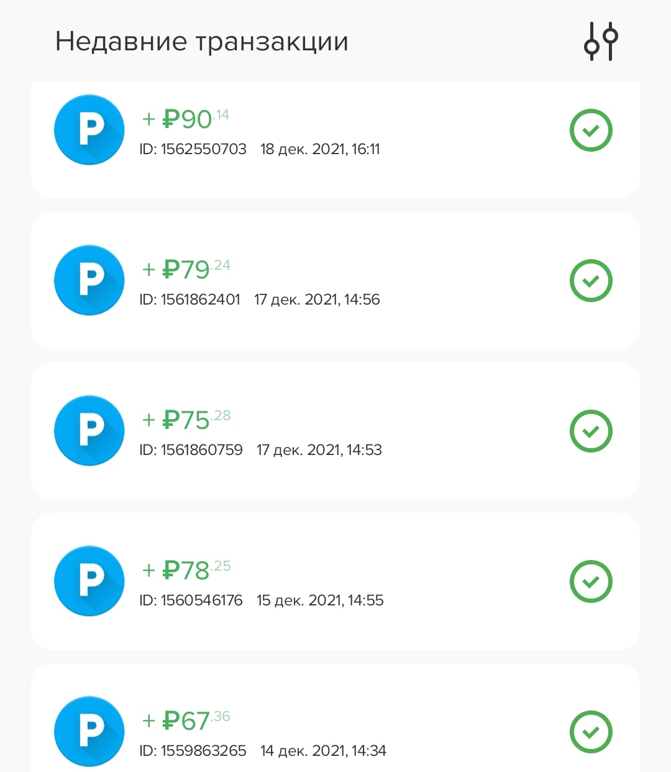Click the green checkmark of ₽75.28 transaction
This screenshot has height=772, width=671.
pos(591,431)
